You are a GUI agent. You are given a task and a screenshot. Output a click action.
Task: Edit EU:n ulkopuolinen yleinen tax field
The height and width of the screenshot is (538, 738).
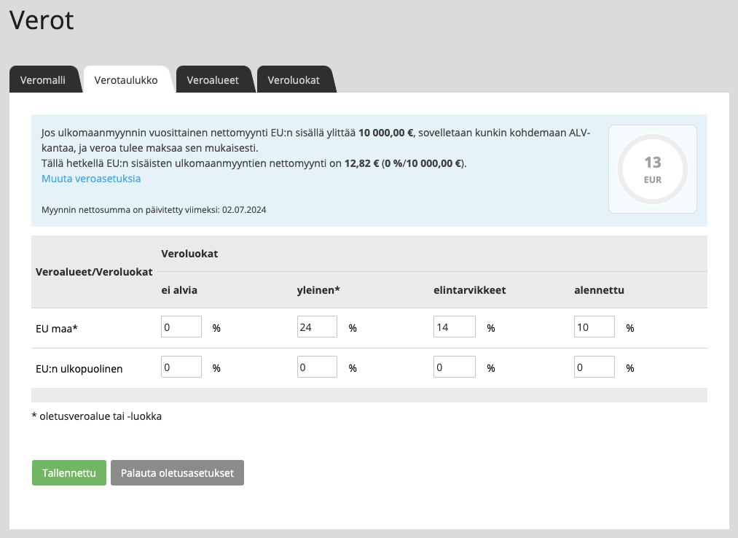(x=317, y=367)
